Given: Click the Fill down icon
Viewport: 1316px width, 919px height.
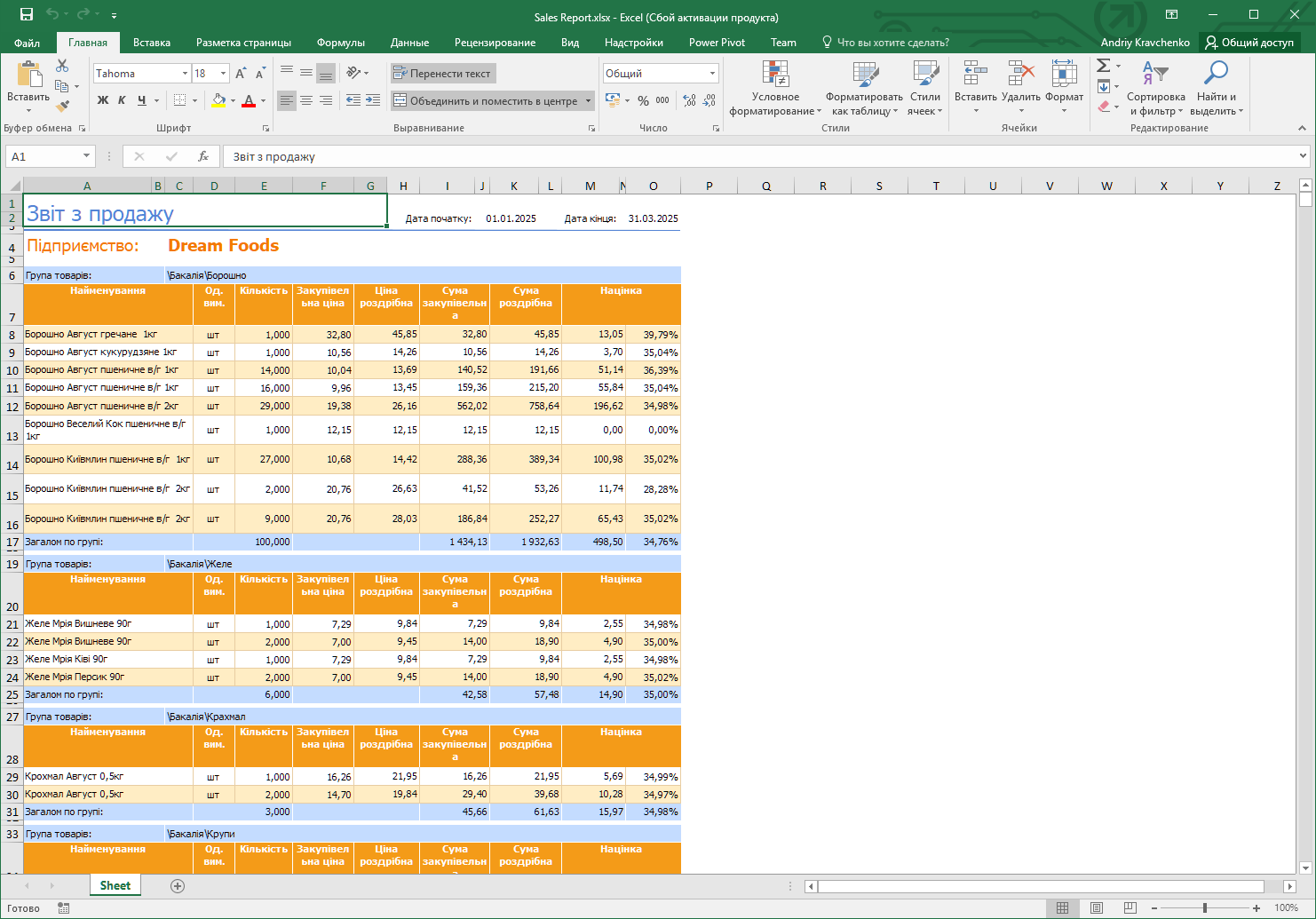Looking at the screenshot, I should coord(1103,86).
